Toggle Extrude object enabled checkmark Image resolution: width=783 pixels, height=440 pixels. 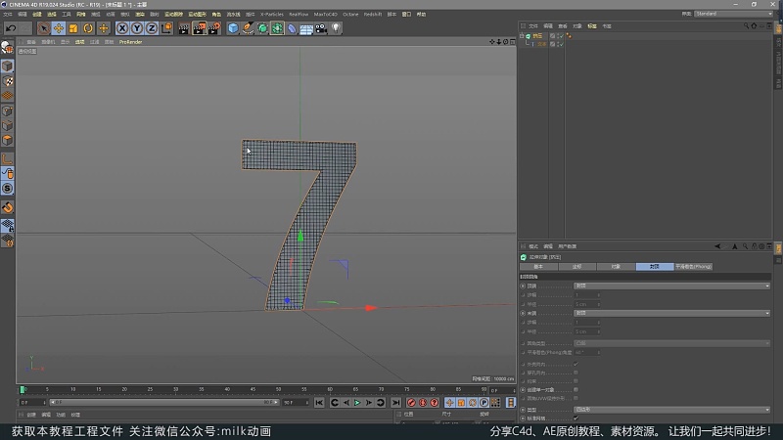[560, 36]
